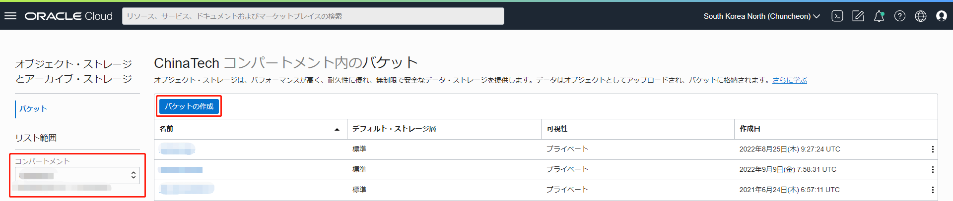This screenshot has height=201, width=953.
Task: Click the search resources input field
Action: [313, 16]
